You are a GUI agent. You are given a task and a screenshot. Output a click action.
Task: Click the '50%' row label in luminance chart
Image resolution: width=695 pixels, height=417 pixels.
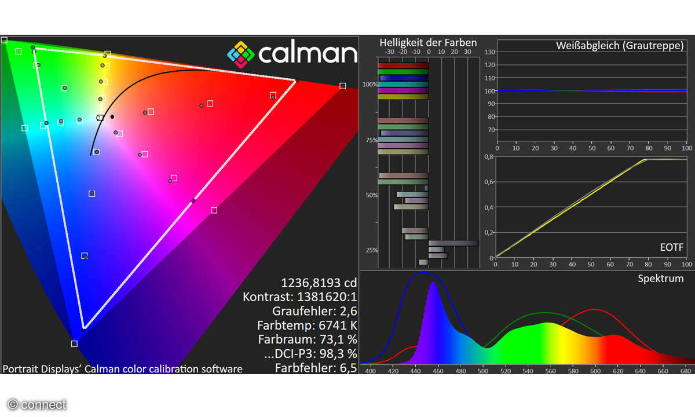click(371, 195)
